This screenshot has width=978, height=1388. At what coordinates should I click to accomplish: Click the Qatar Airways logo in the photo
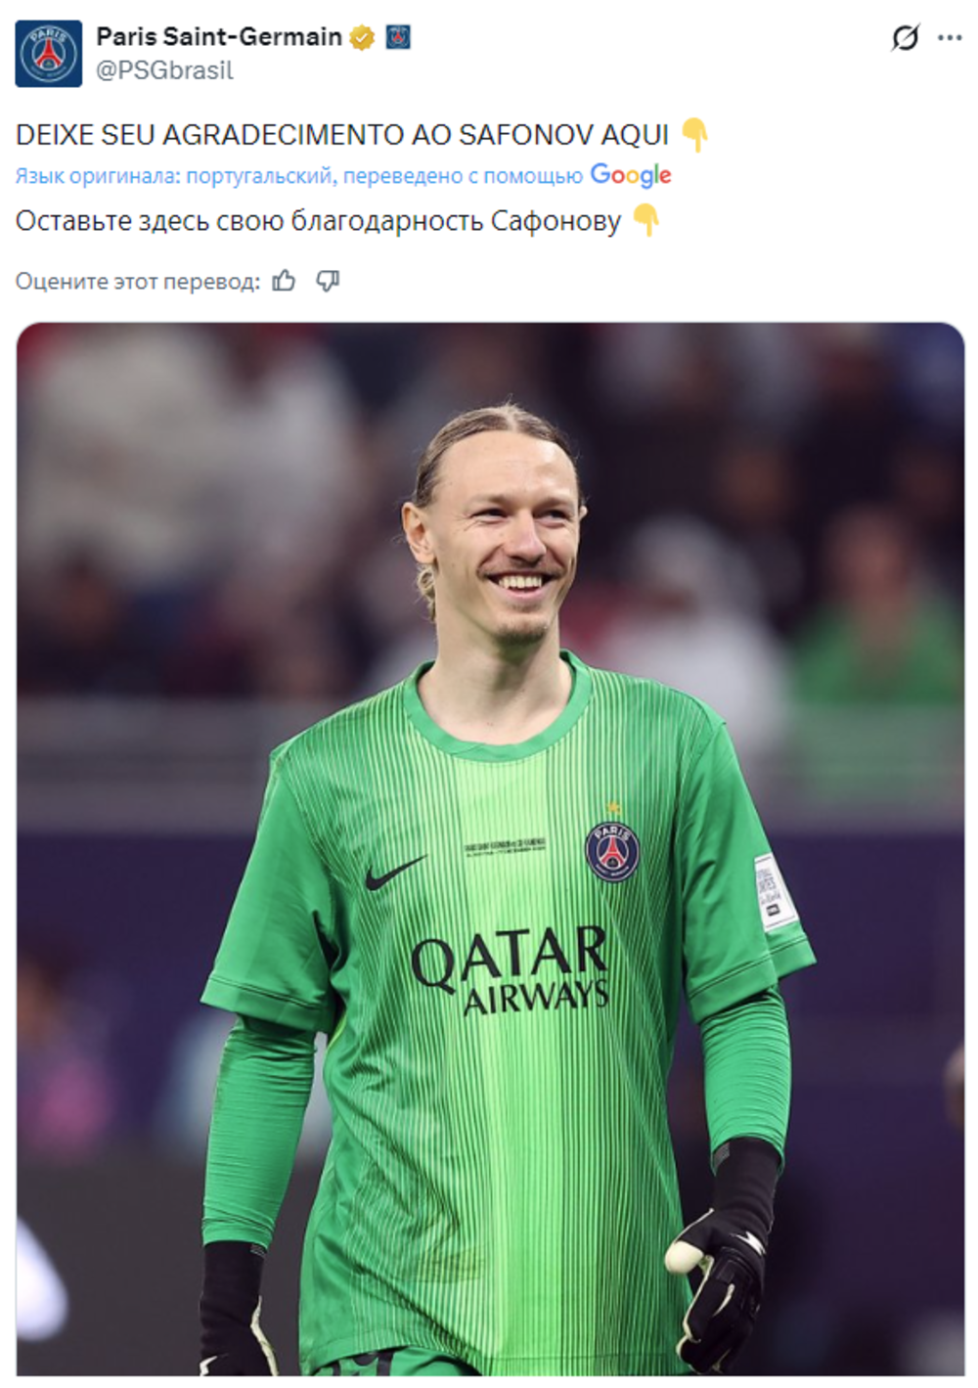click(x=511, y=971)
